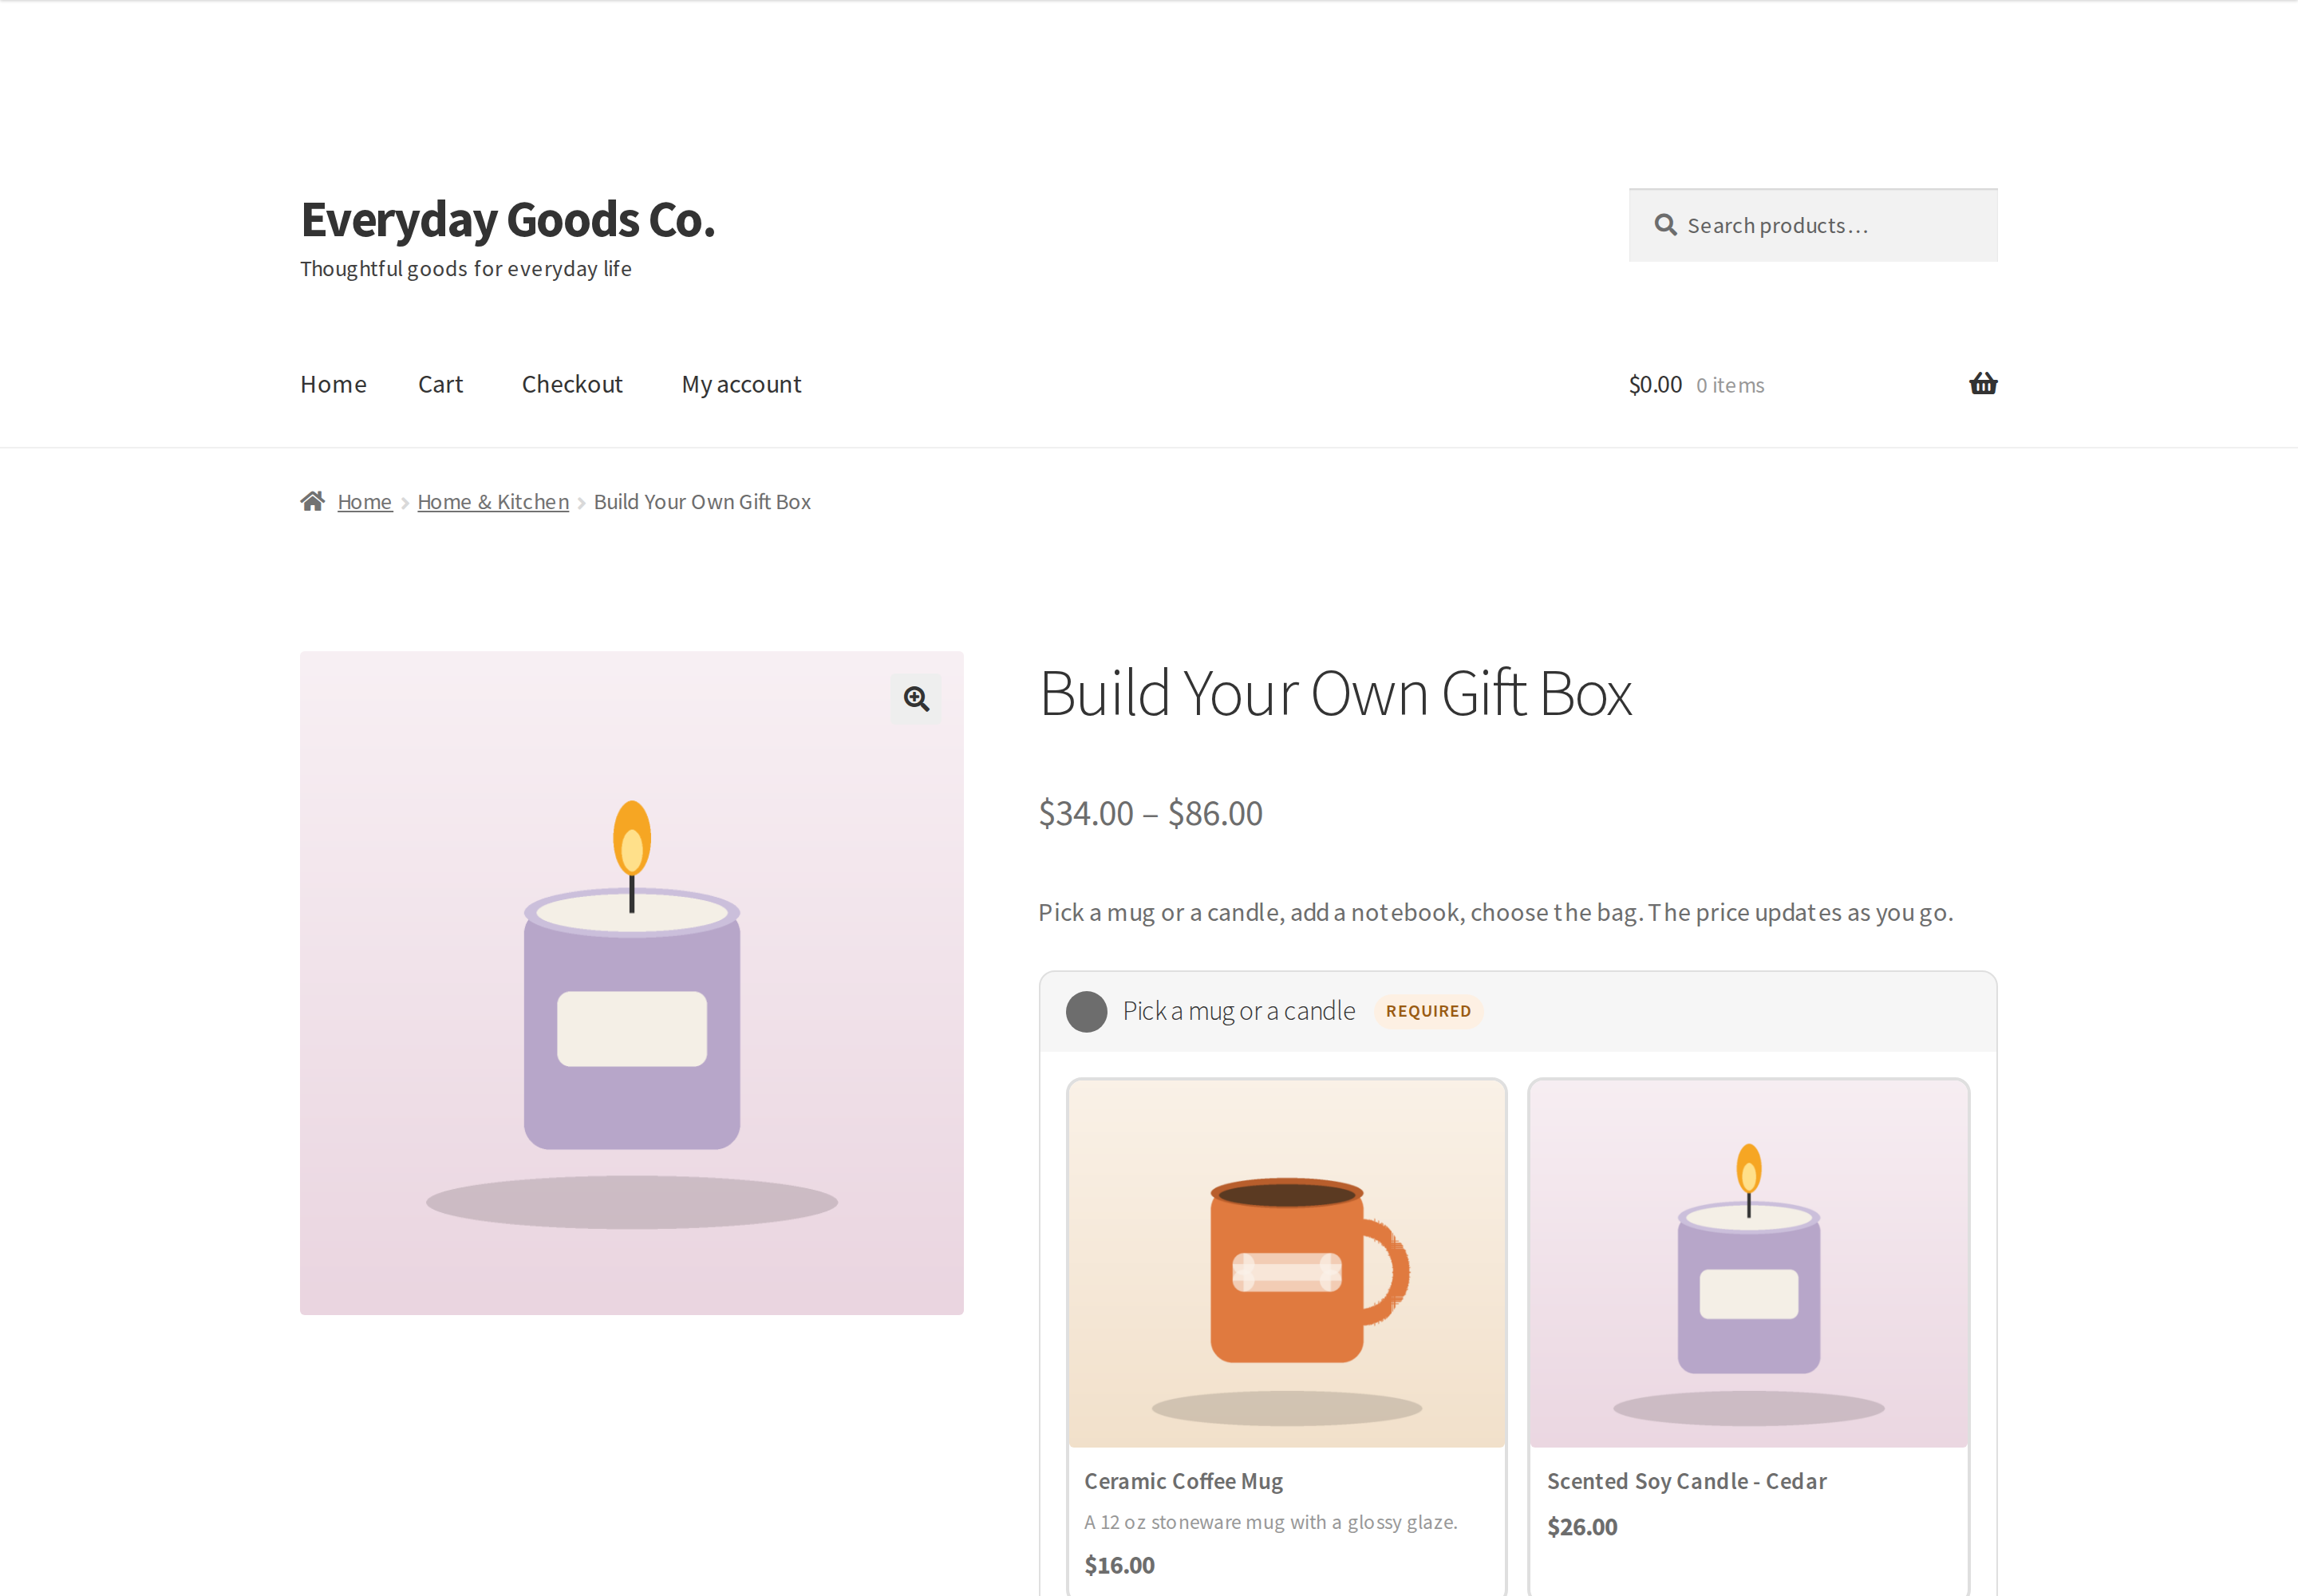Select the Ceramic Coffee Mug image card
This screenshot has height=1596, width=2298.
click(1287, 1264)
